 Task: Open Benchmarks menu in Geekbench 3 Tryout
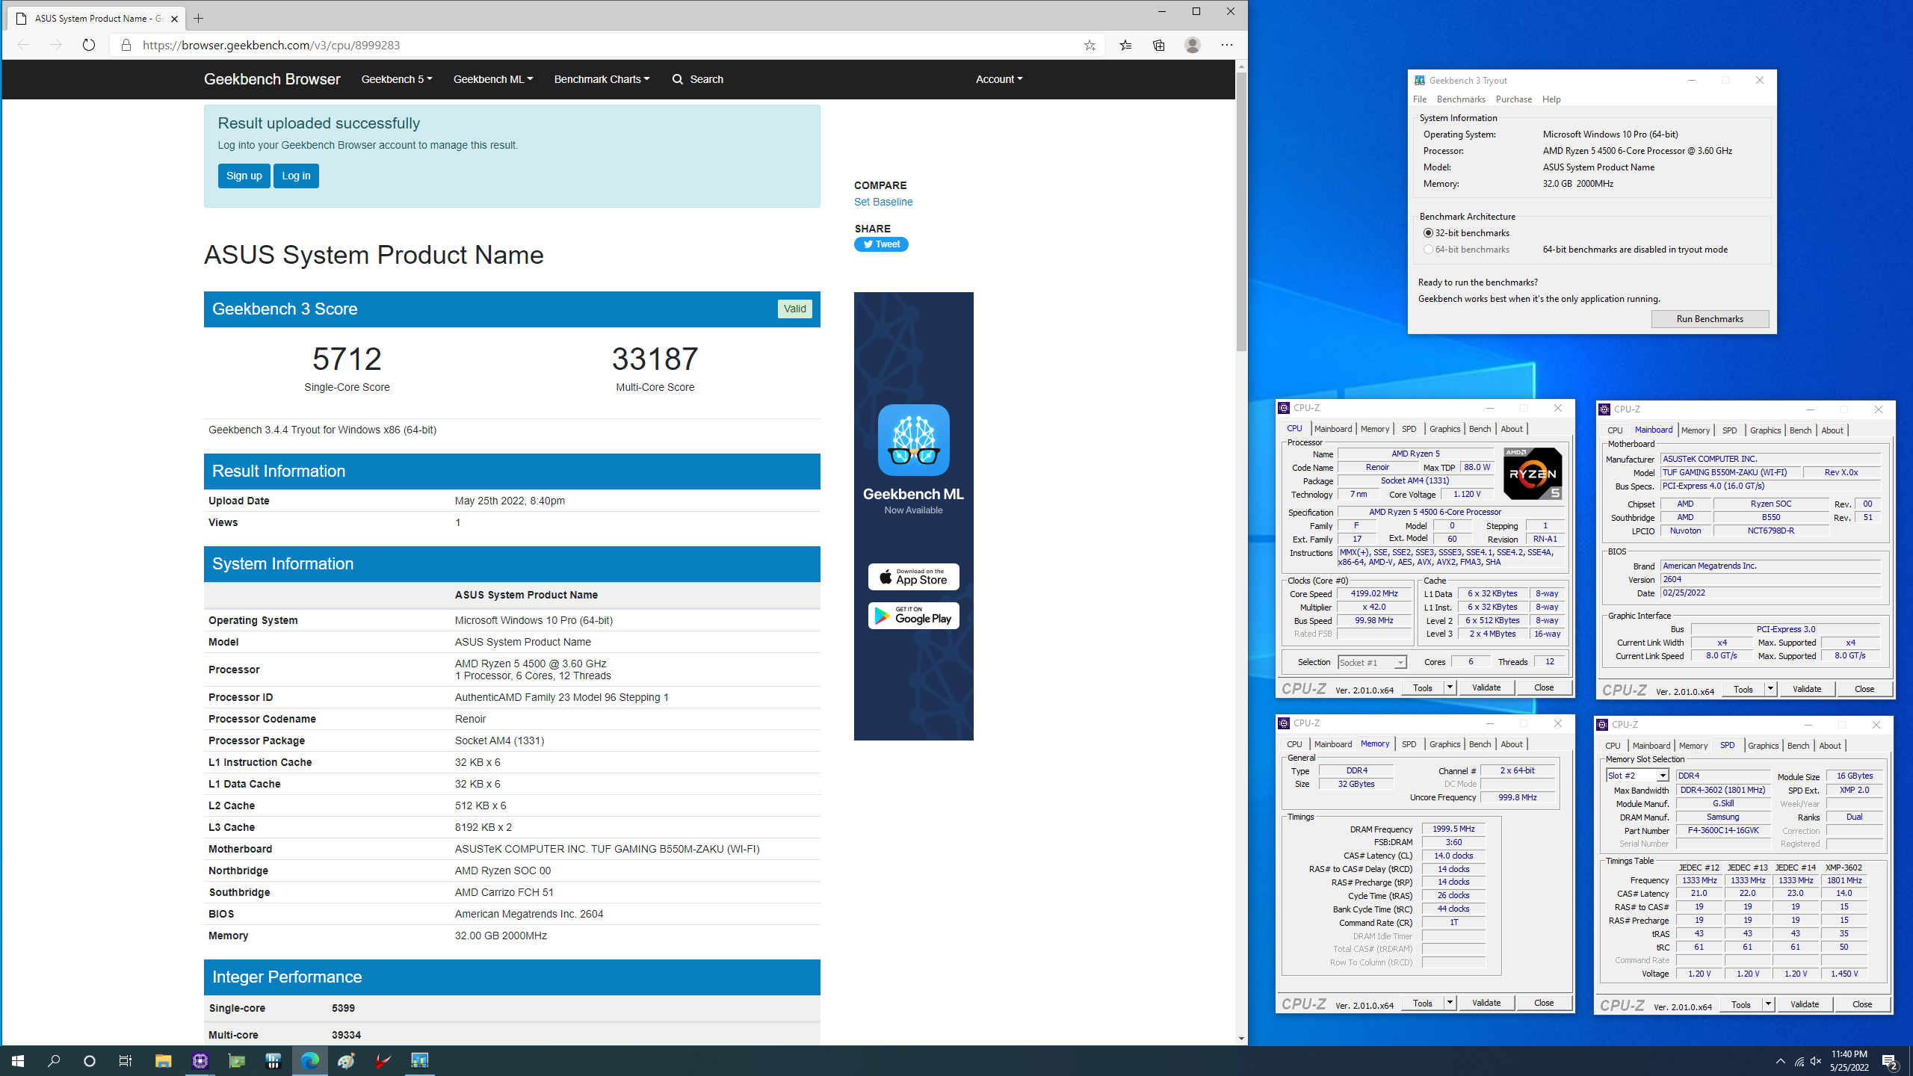click(x=1461, y=99)
